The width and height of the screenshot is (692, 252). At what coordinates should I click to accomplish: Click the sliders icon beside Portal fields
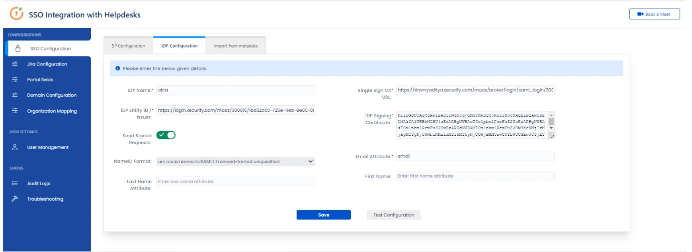15,79
